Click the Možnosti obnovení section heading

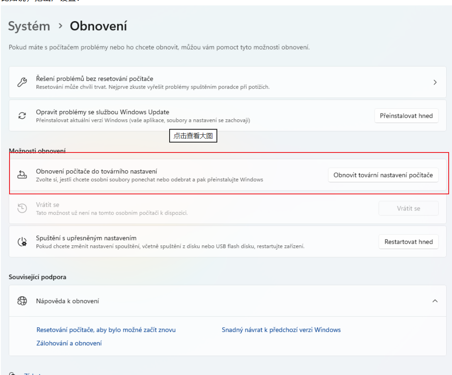(37, 151)
